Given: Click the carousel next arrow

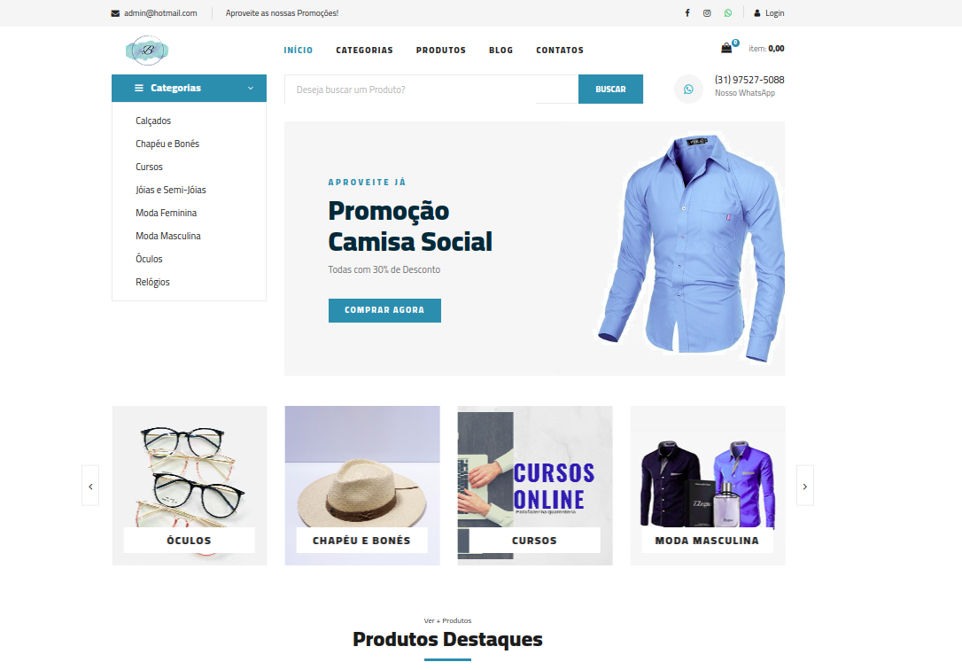Looking at the screenshot, I should tap(805, 486).
